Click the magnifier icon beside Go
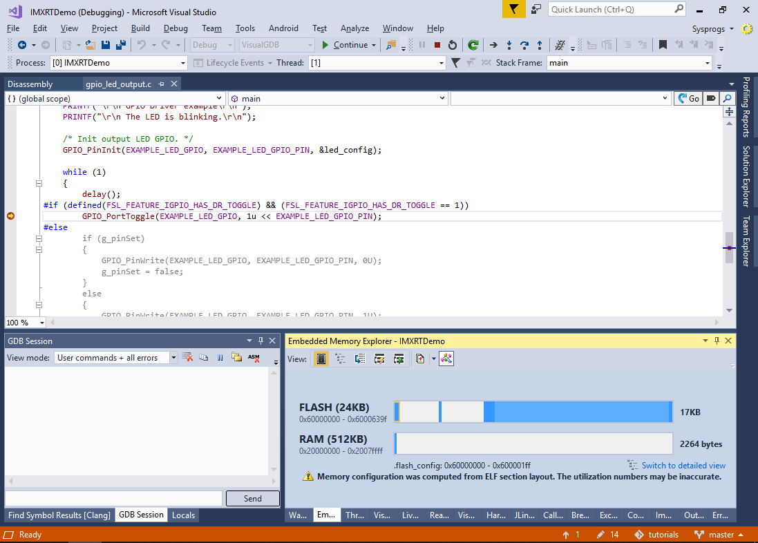758x543 pixels. click(727, 98)
